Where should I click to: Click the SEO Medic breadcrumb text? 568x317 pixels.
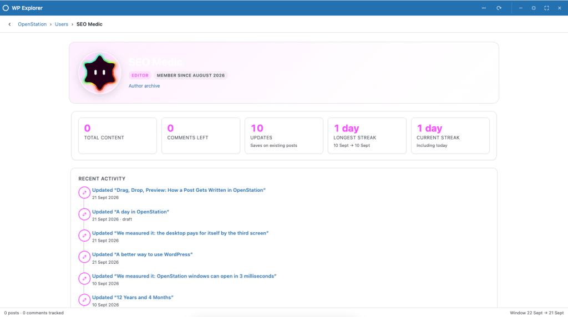pyautogui.click(x=89, y=24)
